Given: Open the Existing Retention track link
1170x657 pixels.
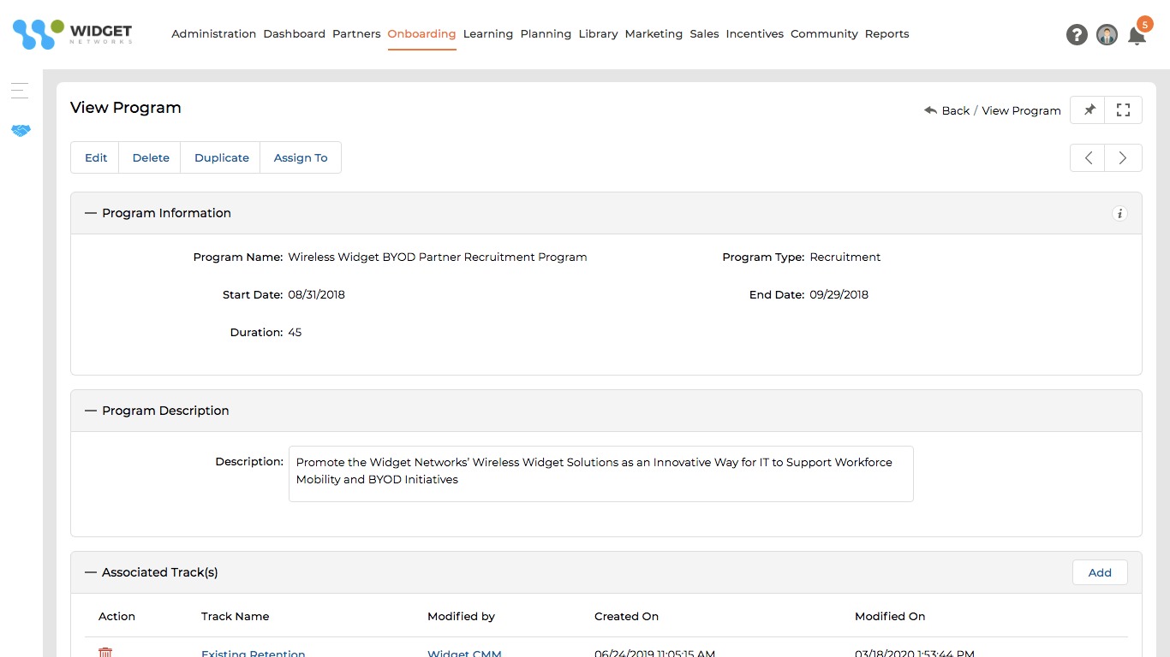Looking at the screenshot, I should (x=253, y=654).
